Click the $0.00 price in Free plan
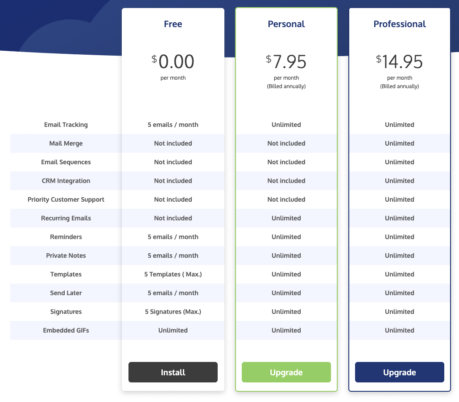Screen dimensions: 459x402 pyautogui.click(x=173, y=62)
